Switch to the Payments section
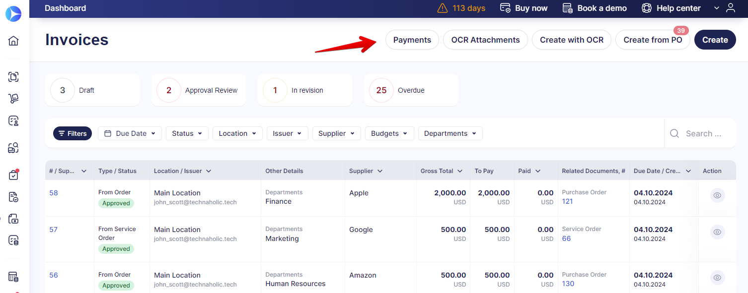 [412, 39]
